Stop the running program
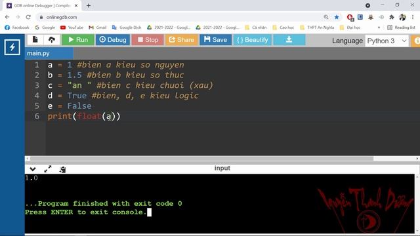This screenshot has height=236, width=420. 148,40
